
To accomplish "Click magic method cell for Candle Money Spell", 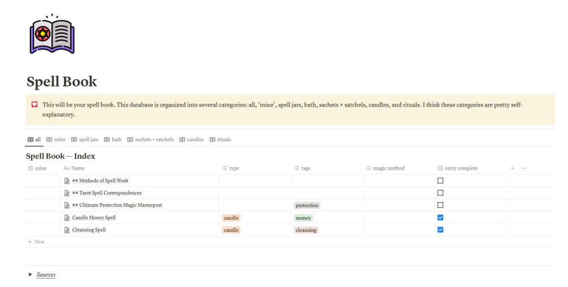I will tap(398, 218).
